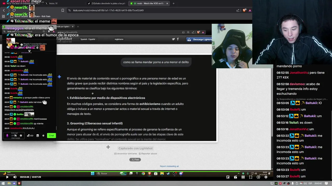Open the emoji picker in chat popout

point(21,136)
